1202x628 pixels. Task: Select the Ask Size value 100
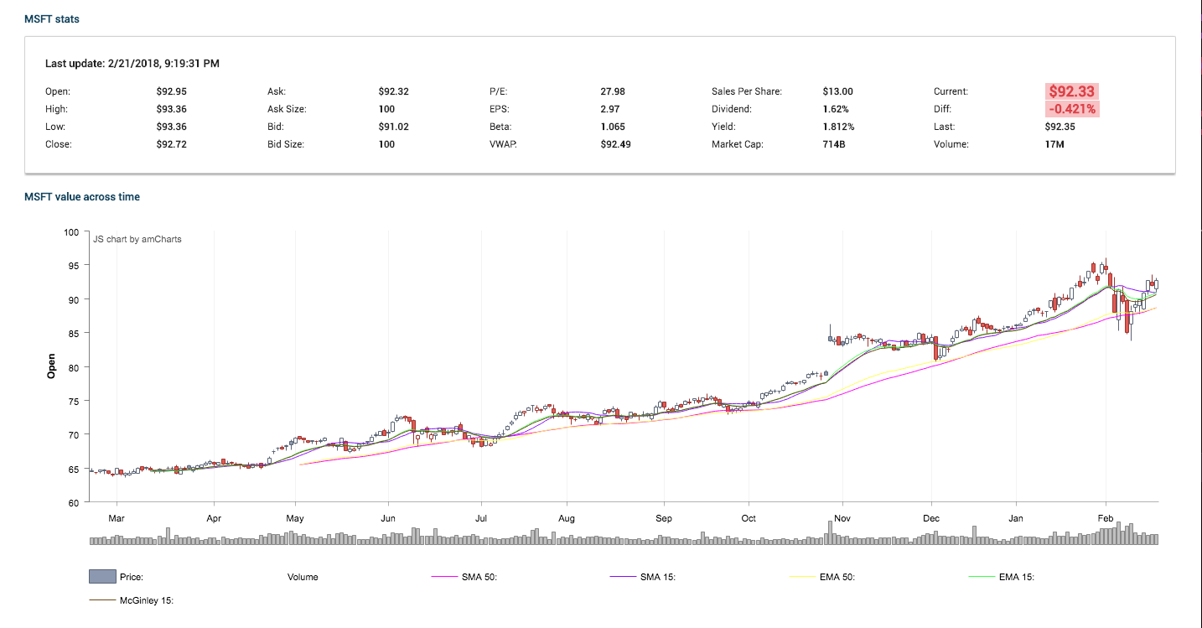point(386,109)
